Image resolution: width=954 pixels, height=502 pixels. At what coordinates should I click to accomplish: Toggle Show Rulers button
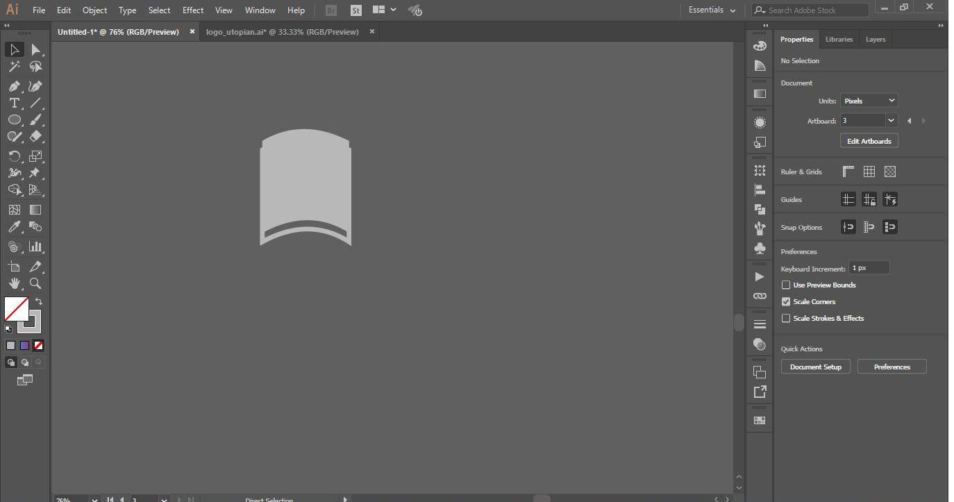coord(848,171)
